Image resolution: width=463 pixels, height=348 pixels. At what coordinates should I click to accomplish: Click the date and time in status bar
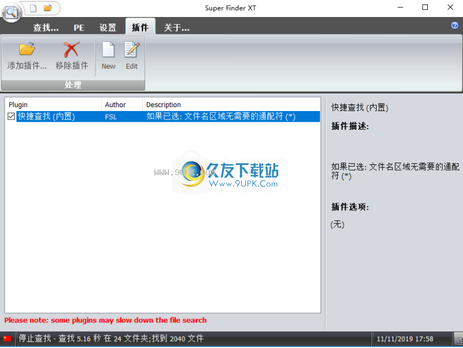point(405,339)
